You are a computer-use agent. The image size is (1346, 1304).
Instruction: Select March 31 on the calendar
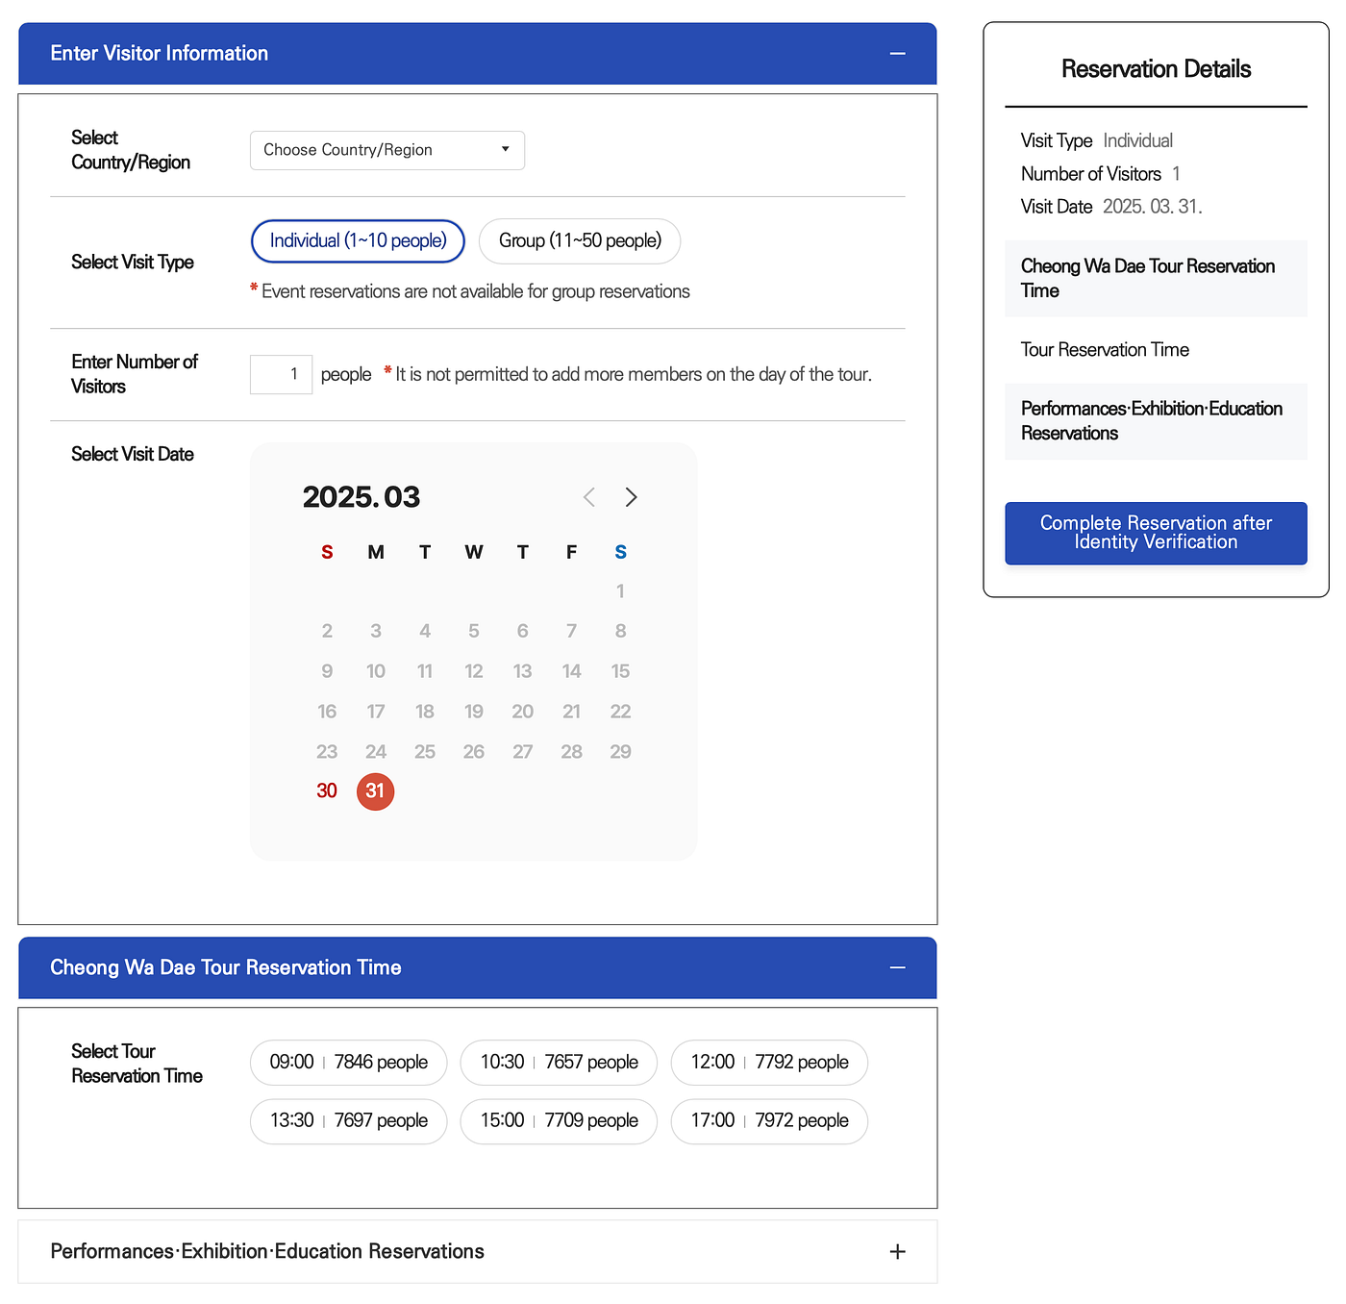point(375,791)
